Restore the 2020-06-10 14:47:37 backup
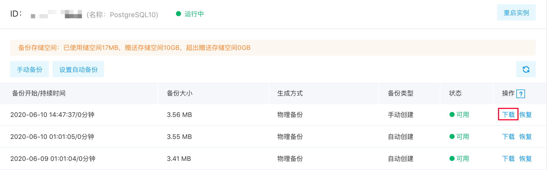The height and width of the screenshot is (170, 547). coord(525,114)
